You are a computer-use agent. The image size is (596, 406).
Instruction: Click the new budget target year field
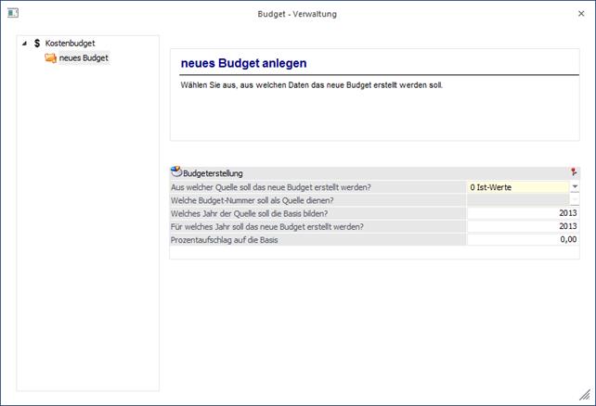point(523,225)
